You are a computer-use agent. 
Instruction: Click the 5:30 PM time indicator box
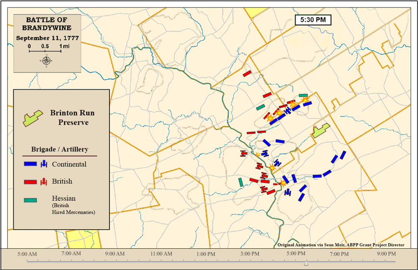(x=313, y=20)
